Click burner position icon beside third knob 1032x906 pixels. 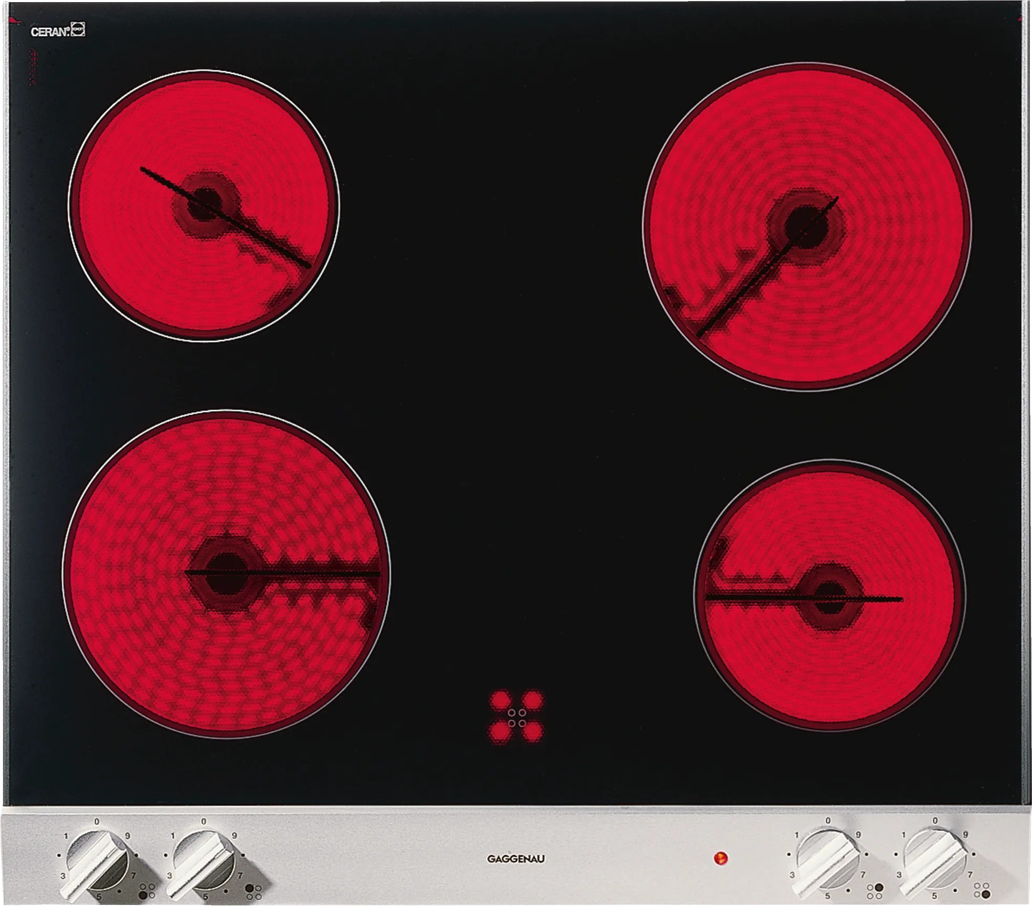875,891
